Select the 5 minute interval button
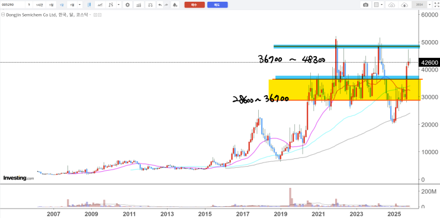Viewport: 440px width, 218px height. (x=29, y=5)
